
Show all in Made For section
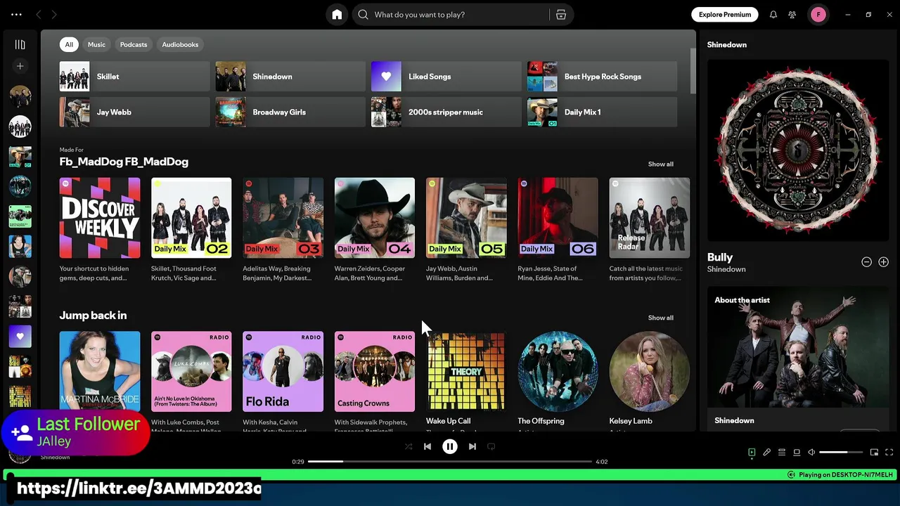point(660,164)
